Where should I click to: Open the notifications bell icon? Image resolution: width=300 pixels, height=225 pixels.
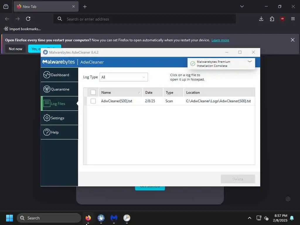(x=292, y=218)
